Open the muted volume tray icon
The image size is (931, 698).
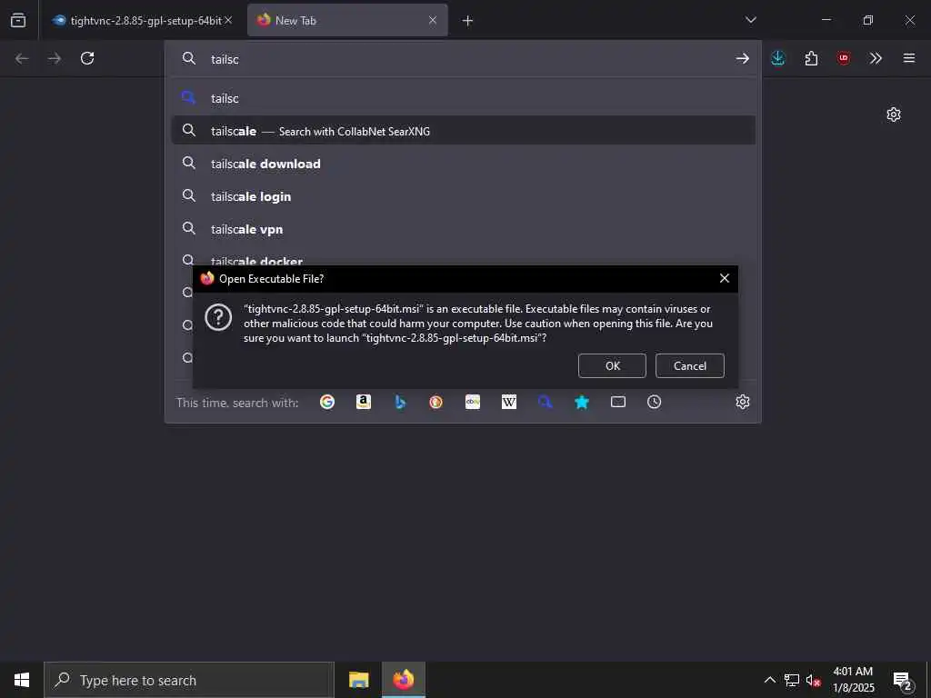814,680
